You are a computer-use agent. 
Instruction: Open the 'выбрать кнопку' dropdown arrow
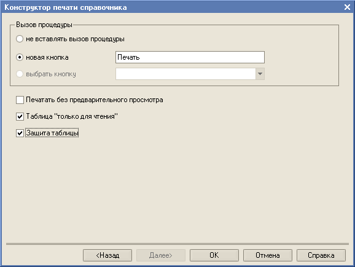point(260,74)
